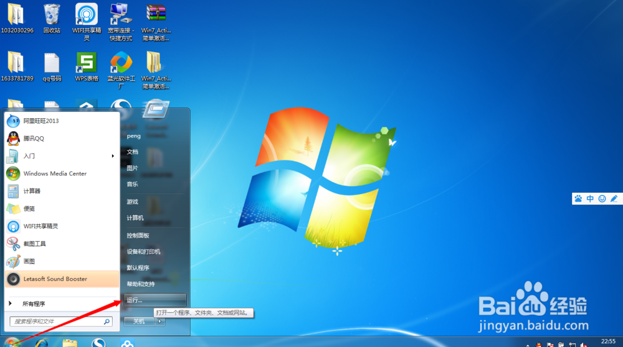
Task: Open Windows Media Center from Start menu
Action: pyautogui.click(x=62, y=173)
